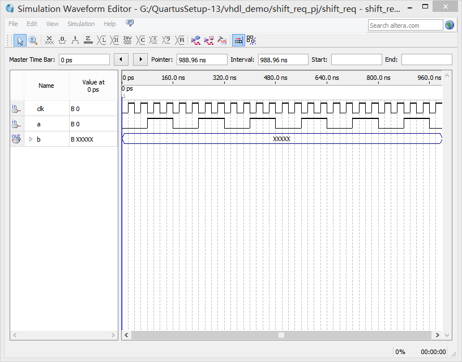This screenshot has width=462, height=362.
Task: Expand the b output bus
Action: [x=31, y=139]
